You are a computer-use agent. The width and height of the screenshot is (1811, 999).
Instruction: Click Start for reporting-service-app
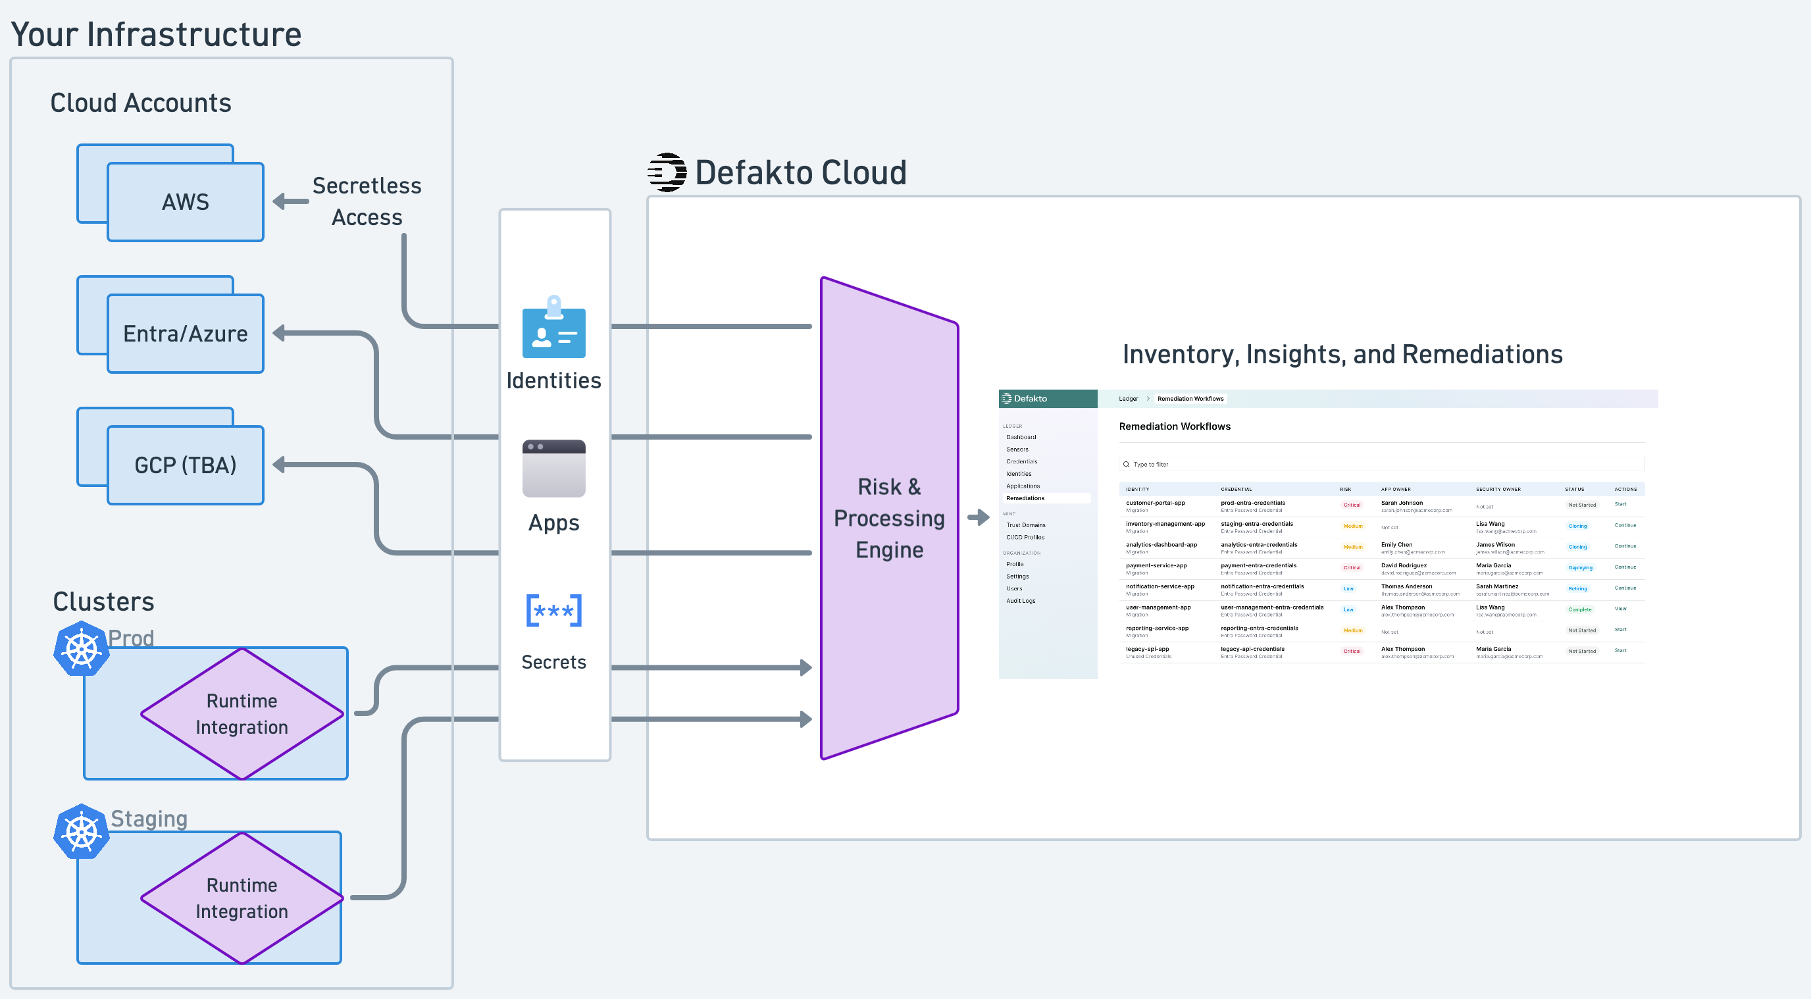(x=1620, y=630)
